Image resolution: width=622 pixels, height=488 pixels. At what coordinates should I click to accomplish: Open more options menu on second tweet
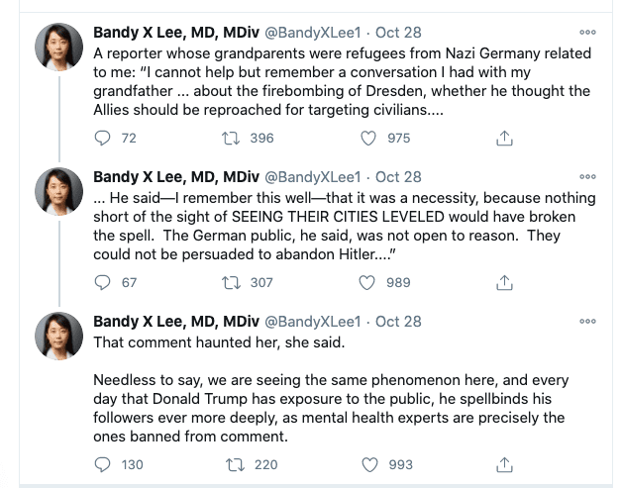coord(587,176)
